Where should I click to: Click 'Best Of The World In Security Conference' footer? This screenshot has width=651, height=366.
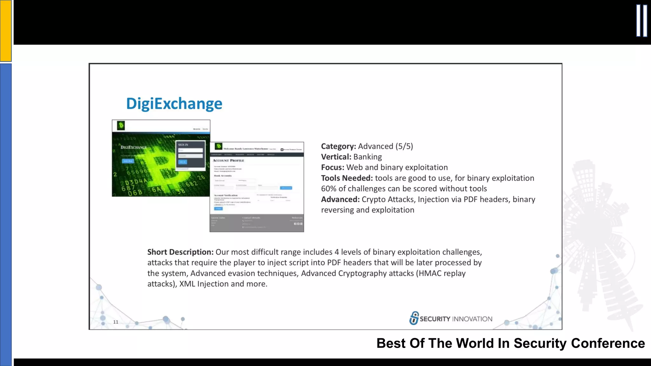click(x=511, y=343)
